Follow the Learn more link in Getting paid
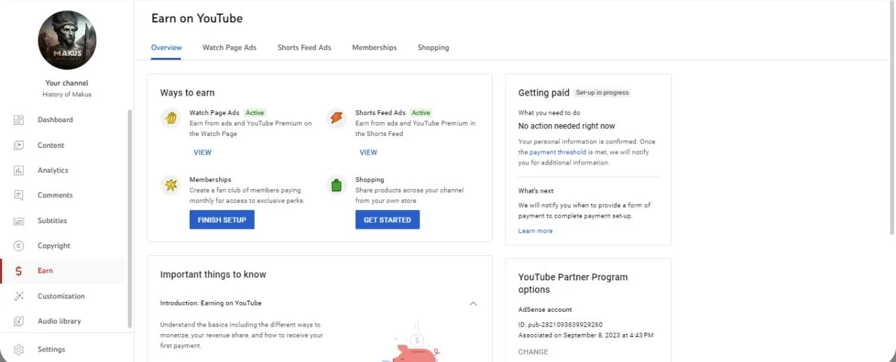 (x=535, y=231)
